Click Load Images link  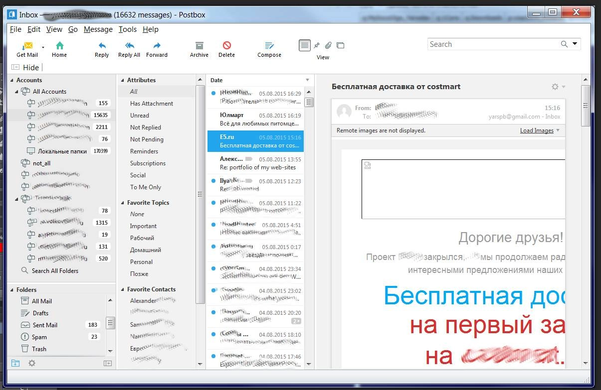(x=537, y=130)
